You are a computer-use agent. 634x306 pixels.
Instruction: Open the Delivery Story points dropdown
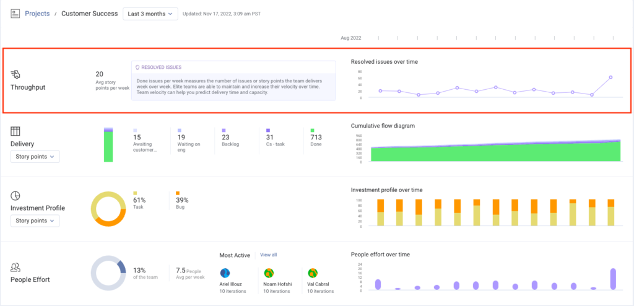(x=35, y=157)
